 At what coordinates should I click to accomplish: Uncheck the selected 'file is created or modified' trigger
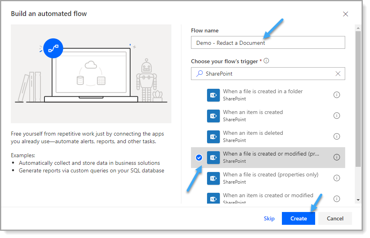pyautogui.click(x=199, y=158)
